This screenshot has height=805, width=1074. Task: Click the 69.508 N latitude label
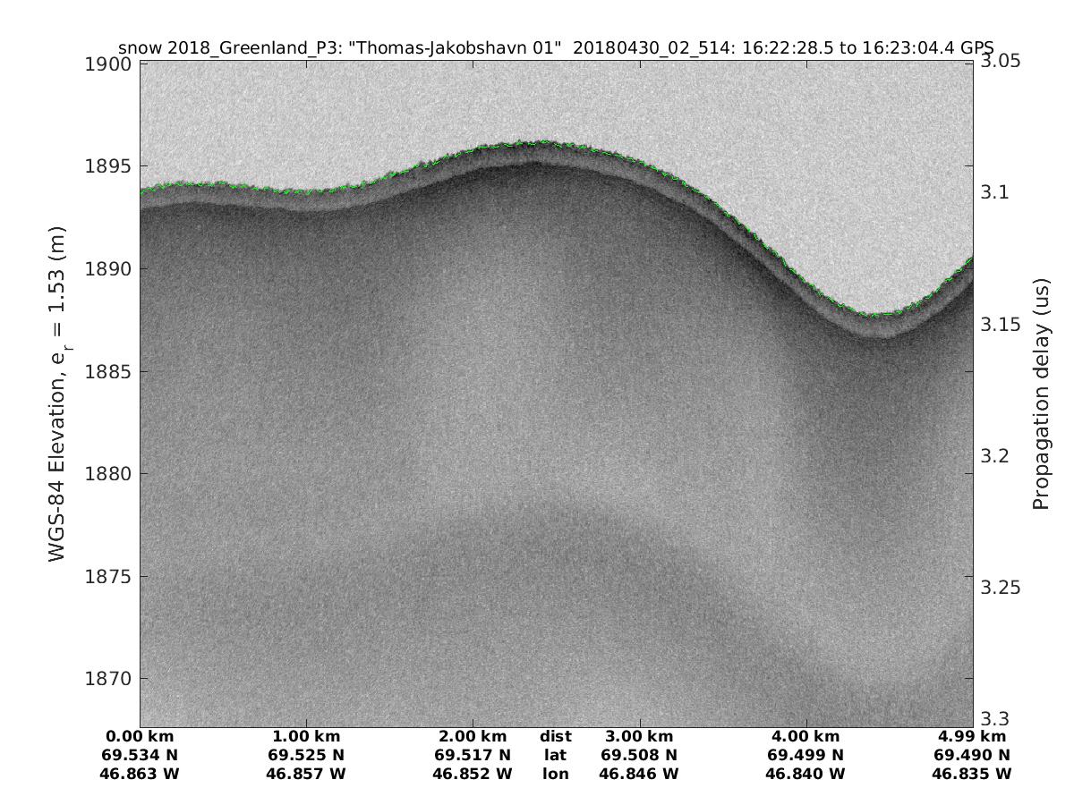coord(639,755)
